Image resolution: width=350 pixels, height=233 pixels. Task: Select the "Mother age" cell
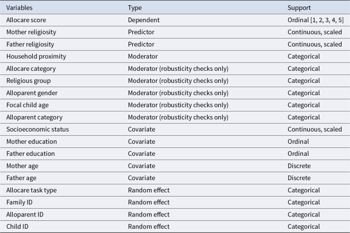[22, 166]
